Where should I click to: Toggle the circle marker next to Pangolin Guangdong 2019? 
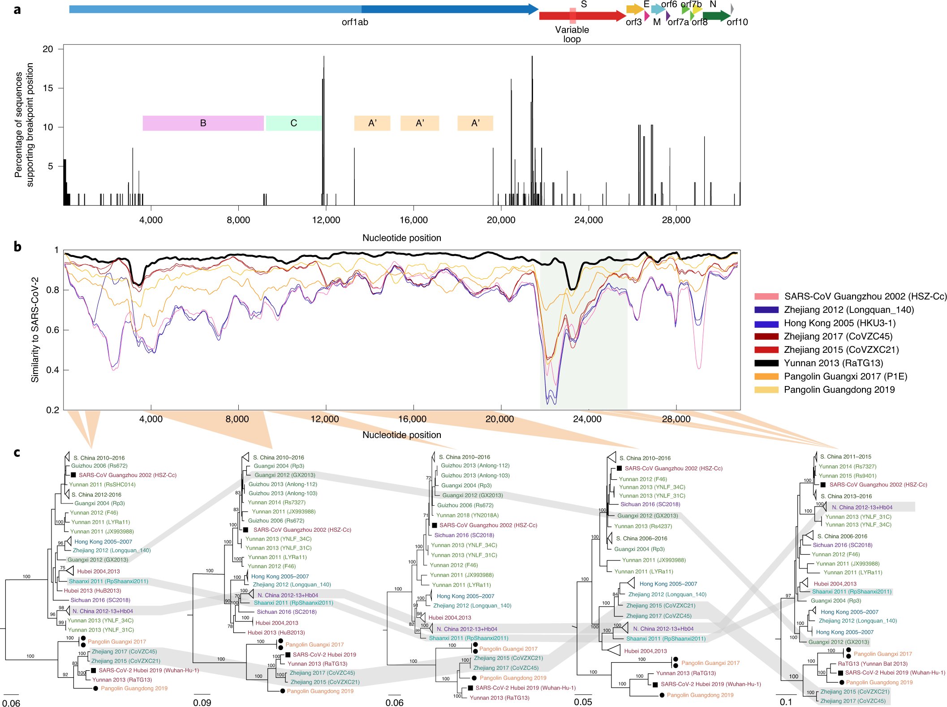(96, 688)
